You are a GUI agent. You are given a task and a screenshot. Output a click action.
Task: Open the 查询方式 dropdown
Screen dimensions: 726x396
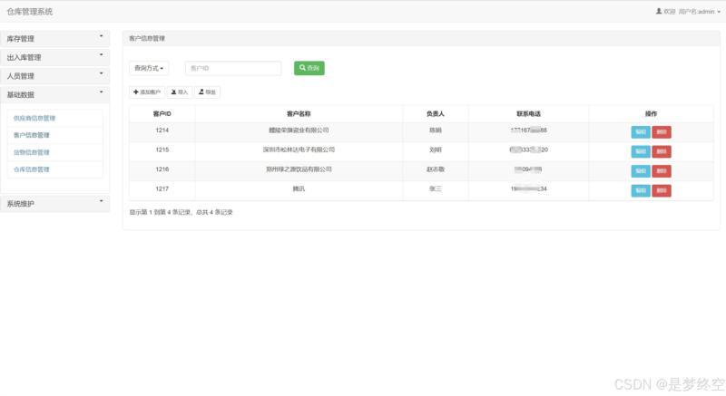pos(149,68)
